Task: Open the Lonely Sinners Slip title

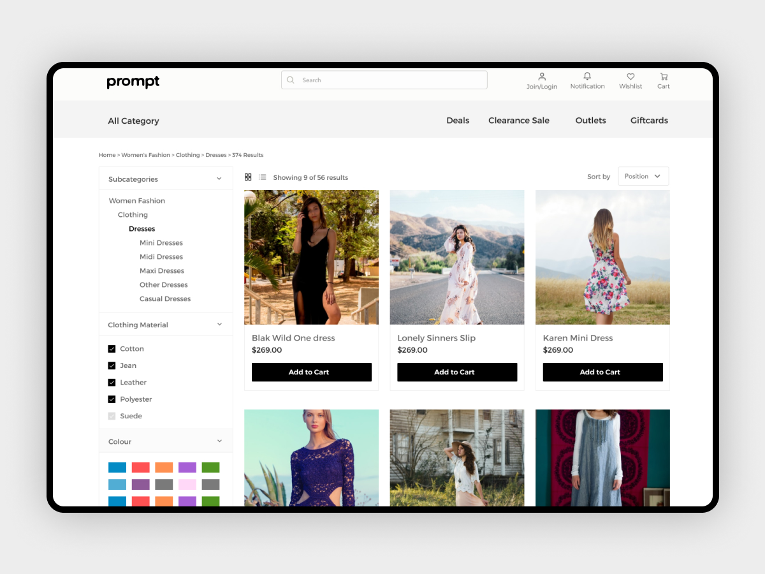Action: (437, 338)
